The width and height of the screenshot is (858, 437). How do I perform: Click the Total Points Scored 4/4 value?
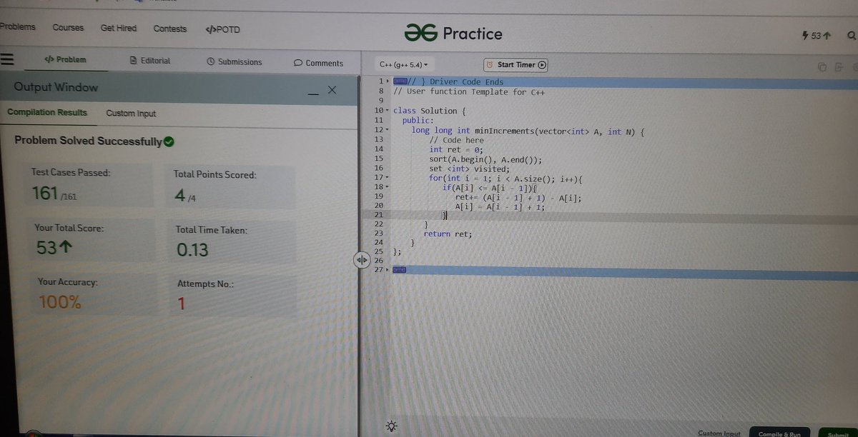[x=184, y=196]
